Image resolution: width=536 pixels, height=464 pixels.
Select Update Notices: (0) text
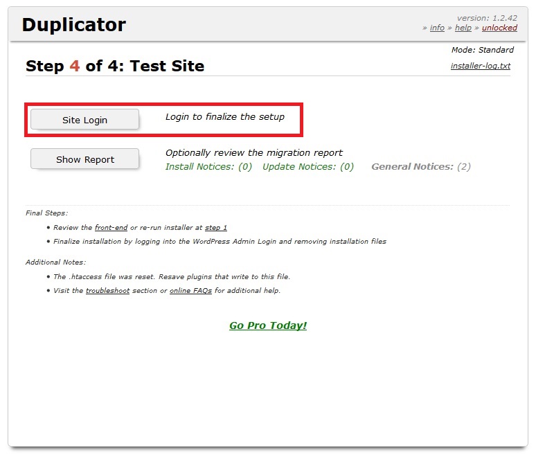click(308, 167)
